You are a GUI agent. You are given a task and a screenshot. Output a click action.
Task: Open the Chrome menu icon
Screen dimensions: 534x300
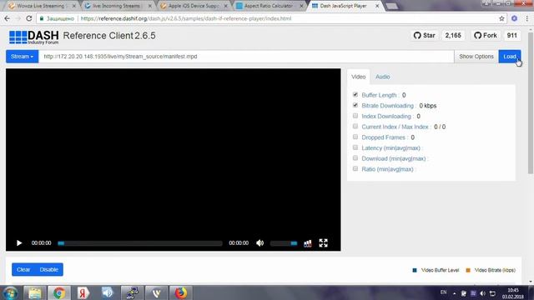tap(526, 18)
